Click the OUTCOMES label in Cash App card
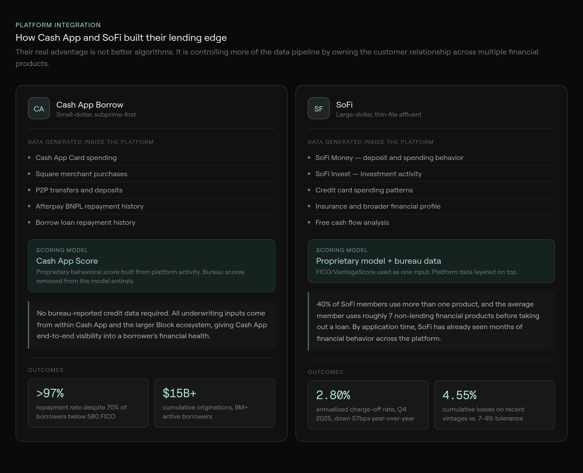Viewport: 583px width, 473px height. coord(46,370)
